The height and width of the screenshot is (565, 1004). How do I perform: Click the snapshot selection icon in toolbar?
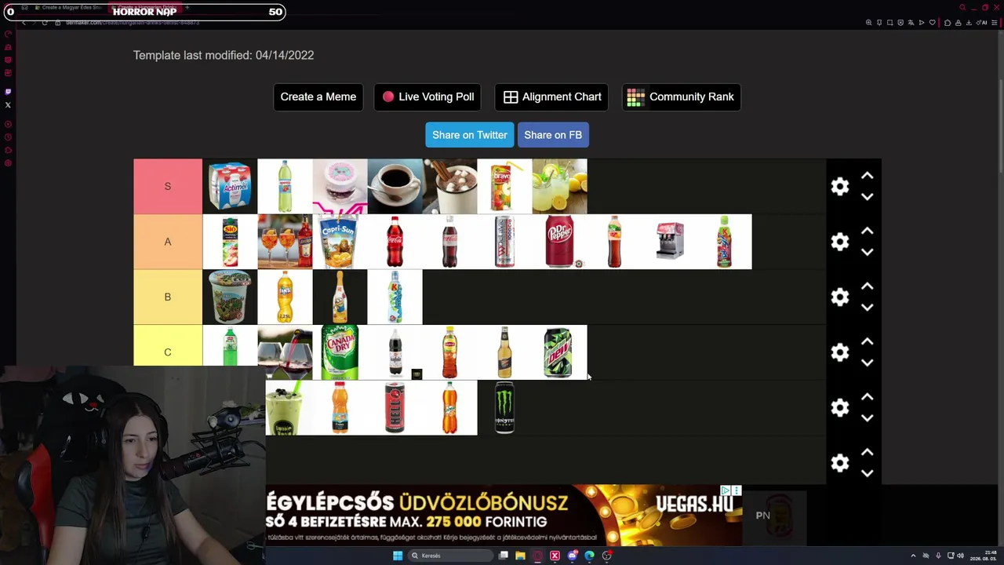pyautogui.click(x=889, y=23)
